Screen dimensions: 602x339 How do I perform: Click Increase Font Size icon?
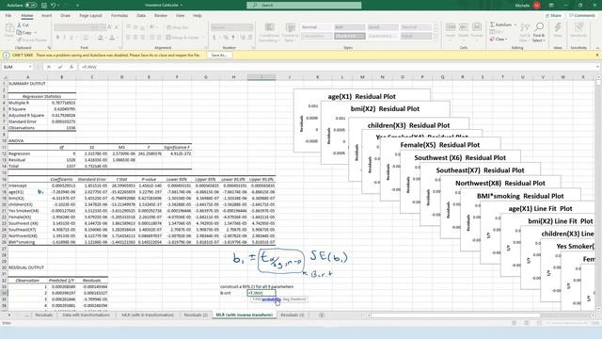coord(109,27)
